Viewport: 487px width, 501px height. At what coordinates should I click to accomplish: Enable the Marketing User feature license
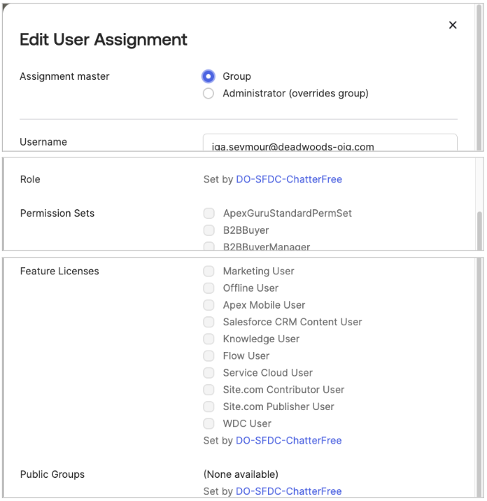(209, 271)
